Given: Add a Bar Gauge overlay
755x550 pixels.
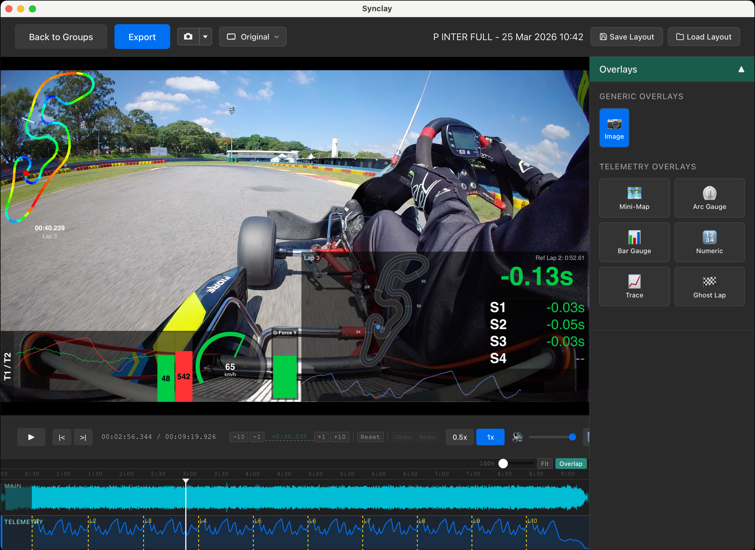Looking at the screenshot, I should [634, 242].
